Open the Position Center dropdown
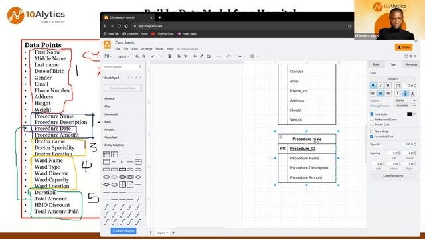425x239 pixels. pos(406,100)
